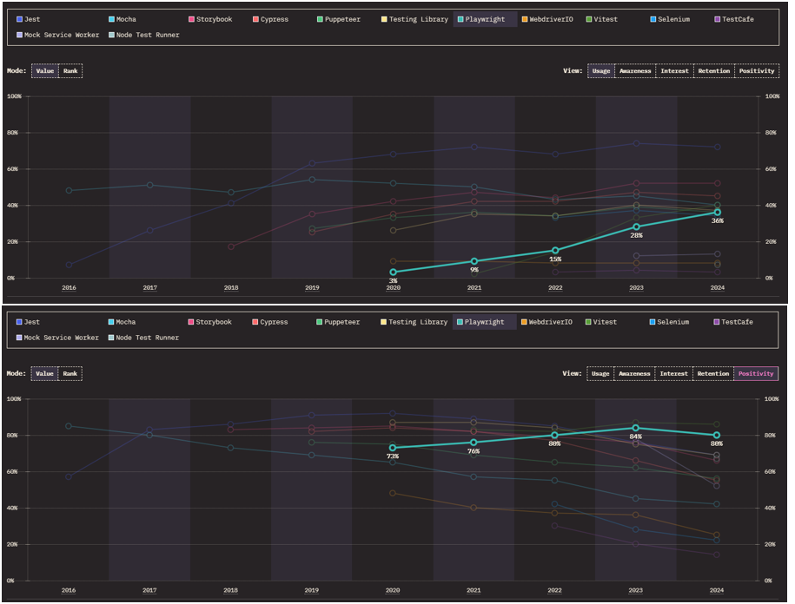Open Interest view tab in the upper chart

click(x=675, y=71)
